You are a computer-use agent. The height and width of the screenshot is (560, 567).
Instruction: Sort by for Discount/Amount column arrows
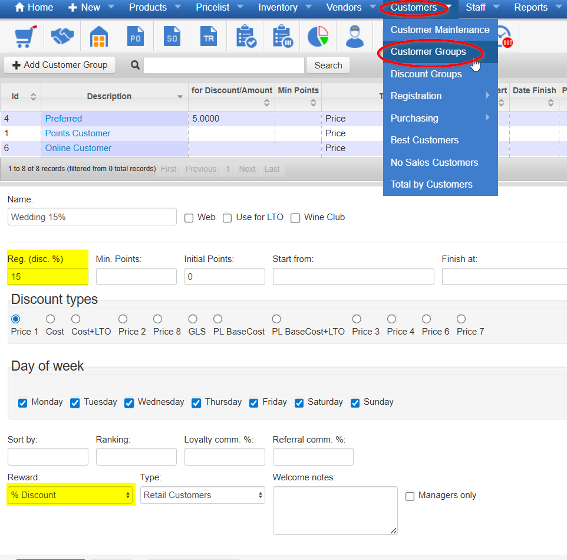pos(266,103)
